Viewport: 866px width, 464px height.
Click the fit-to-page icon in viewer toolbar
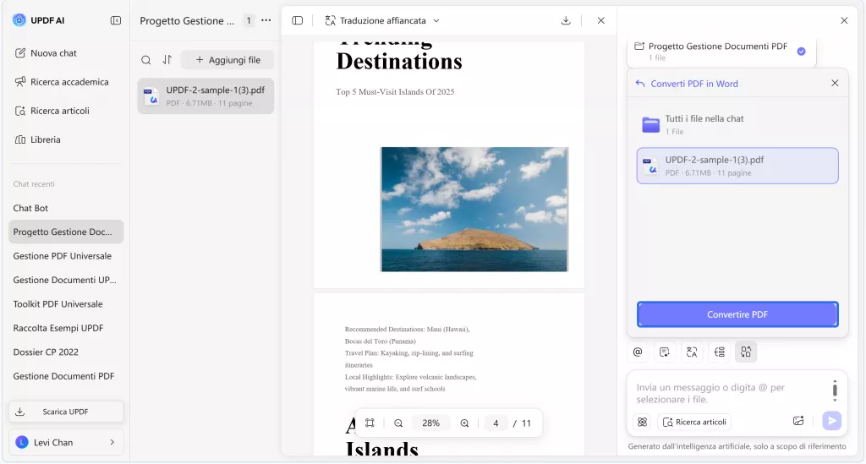pyautogui.click(x=370, y=423)
